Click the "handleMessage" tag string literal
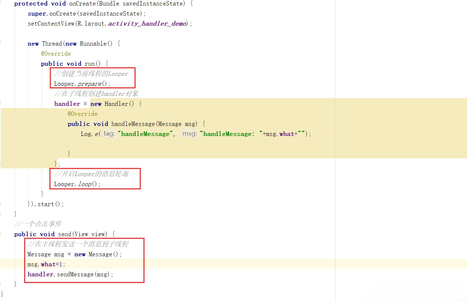467x302 pixels. point(145,134)
